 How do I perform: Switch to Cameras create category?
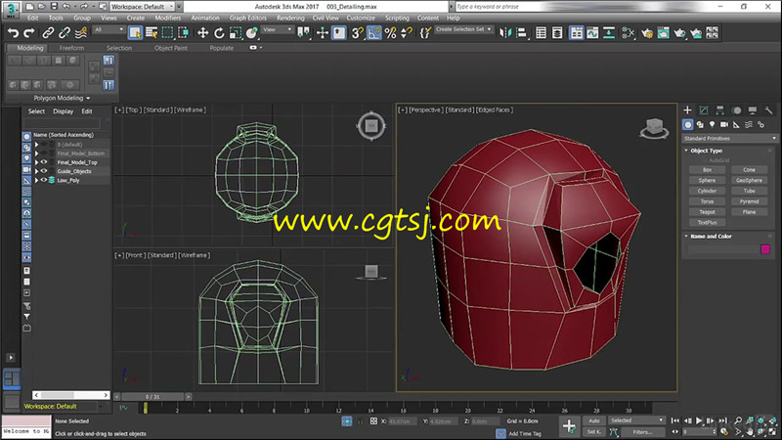724,125
